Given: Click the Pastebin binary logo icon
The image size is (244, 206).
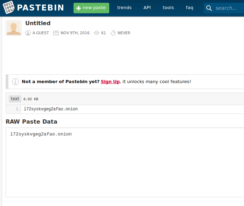Looking at the screenshot, I should (x=8, y=8).
